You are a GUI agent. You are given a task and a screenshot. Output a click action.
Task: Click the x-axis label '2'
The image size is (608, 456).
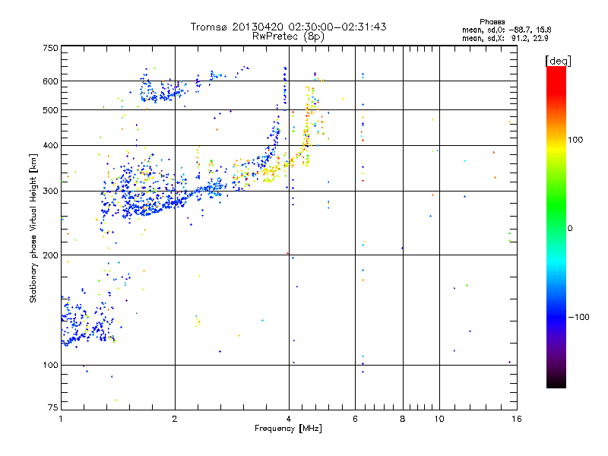click(x=175, y=419)
